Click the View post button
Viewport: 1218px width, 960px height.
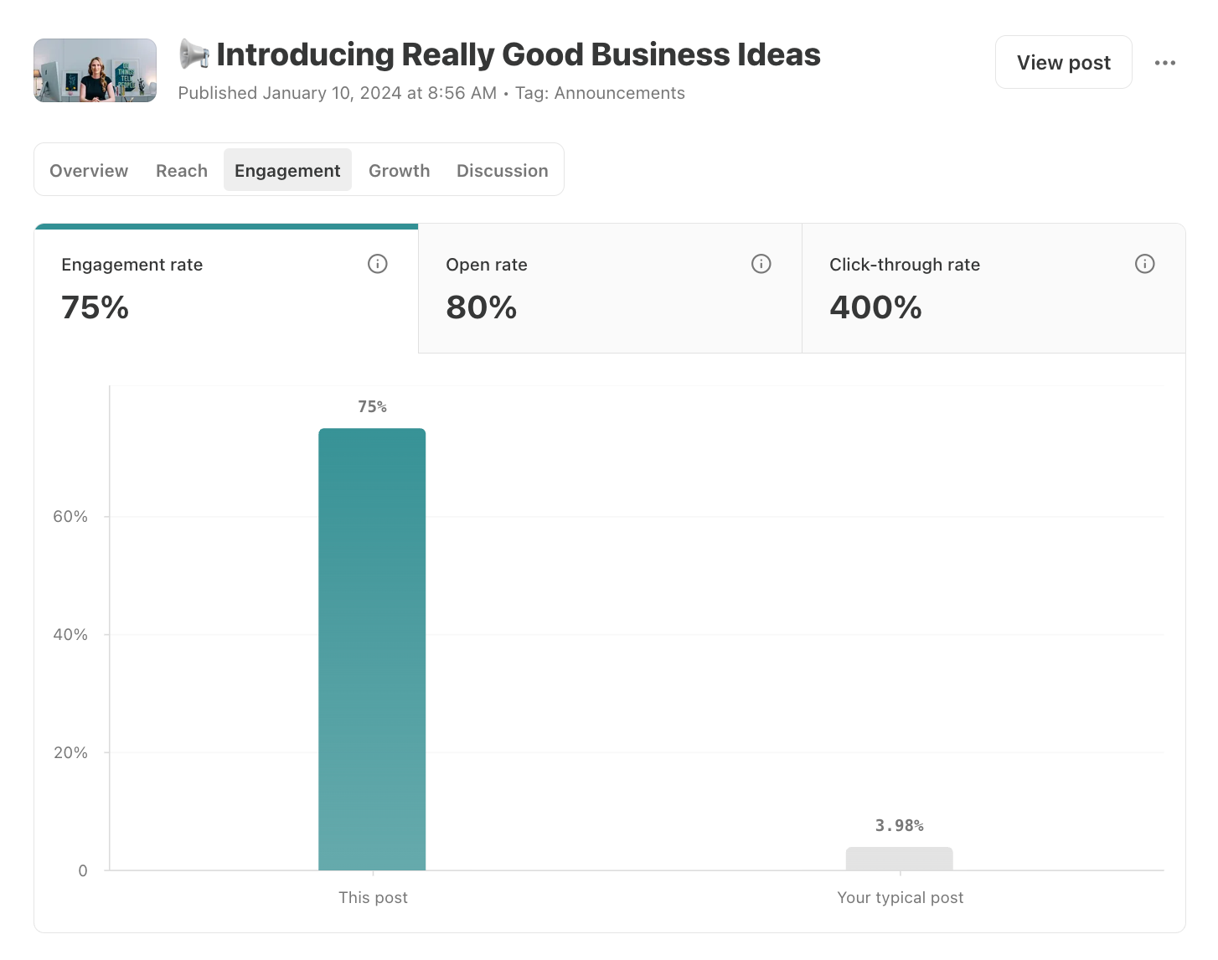[x=1064, y=62]
